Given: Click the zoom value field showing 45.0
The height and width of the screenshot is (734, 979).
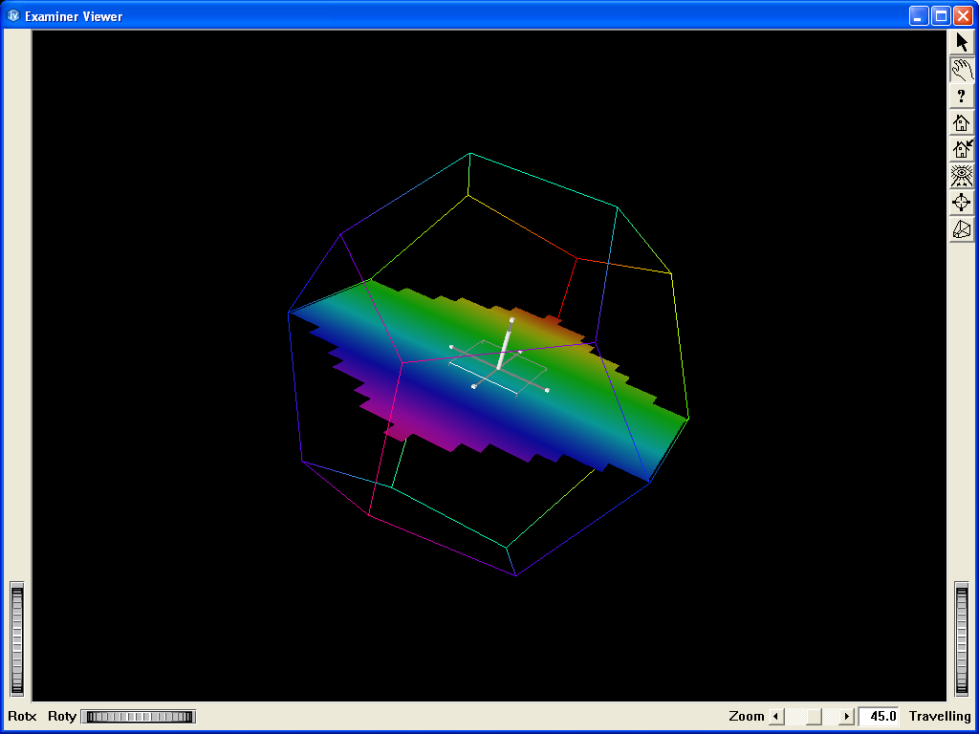Looking at the screenshot, I should pyautogui.click(x=878, y=716).
